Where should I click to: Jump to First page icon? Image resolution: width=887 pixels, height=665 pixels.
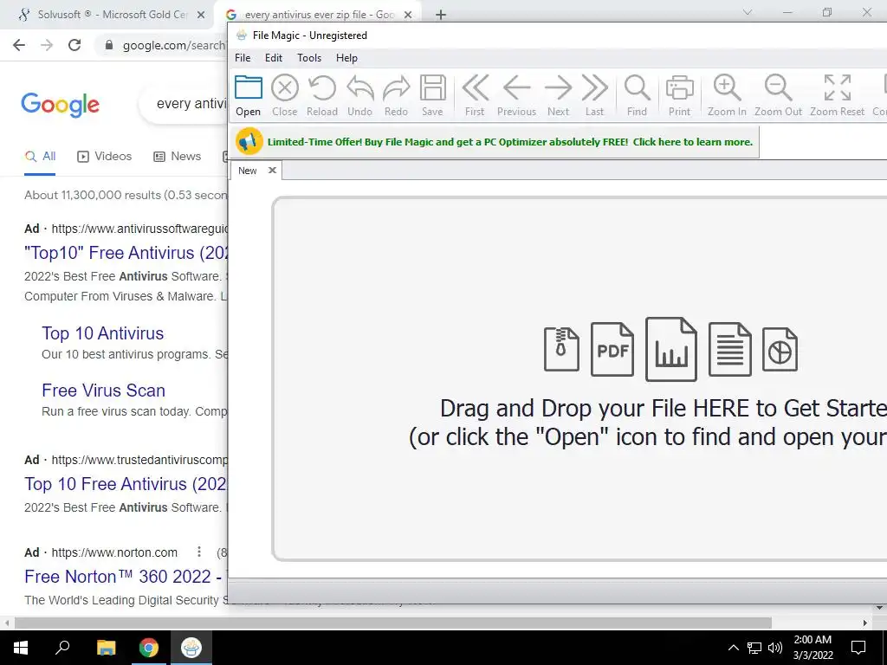click(x=476, y=88)
